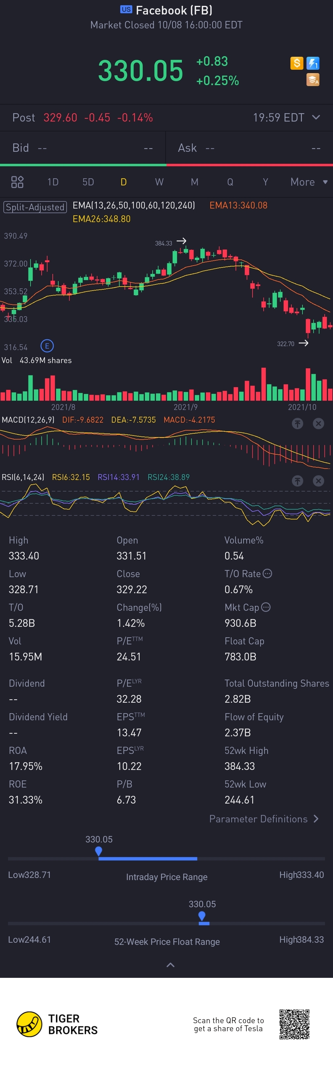The height and width of the screenshot is (1071, 333).
Task: Tap the 52wk High value 384.33
Action: pyautogui.click(x=240, y=766)
